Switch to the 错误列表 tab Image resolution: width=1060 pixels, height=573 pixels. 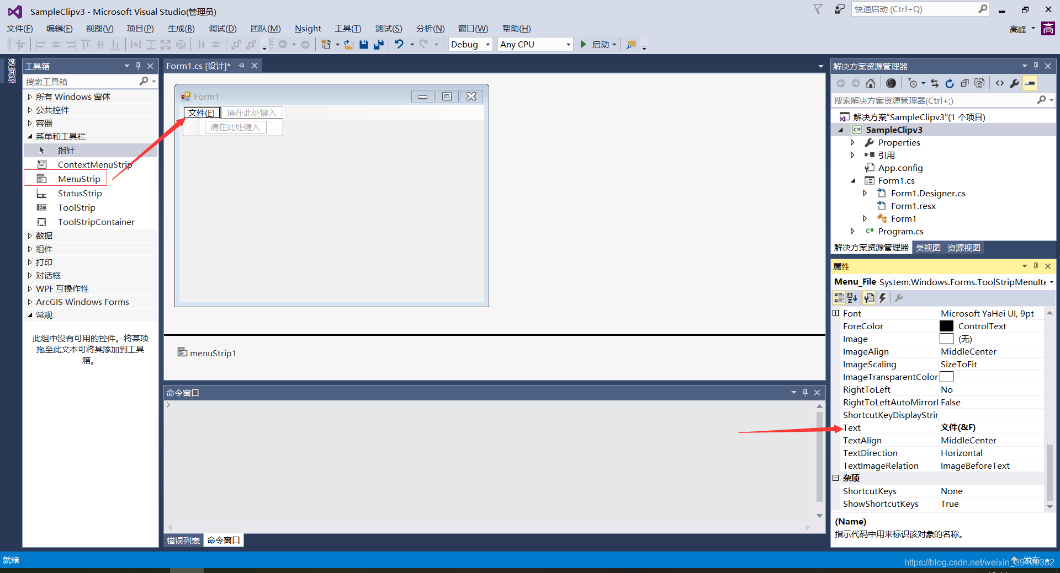183,540
